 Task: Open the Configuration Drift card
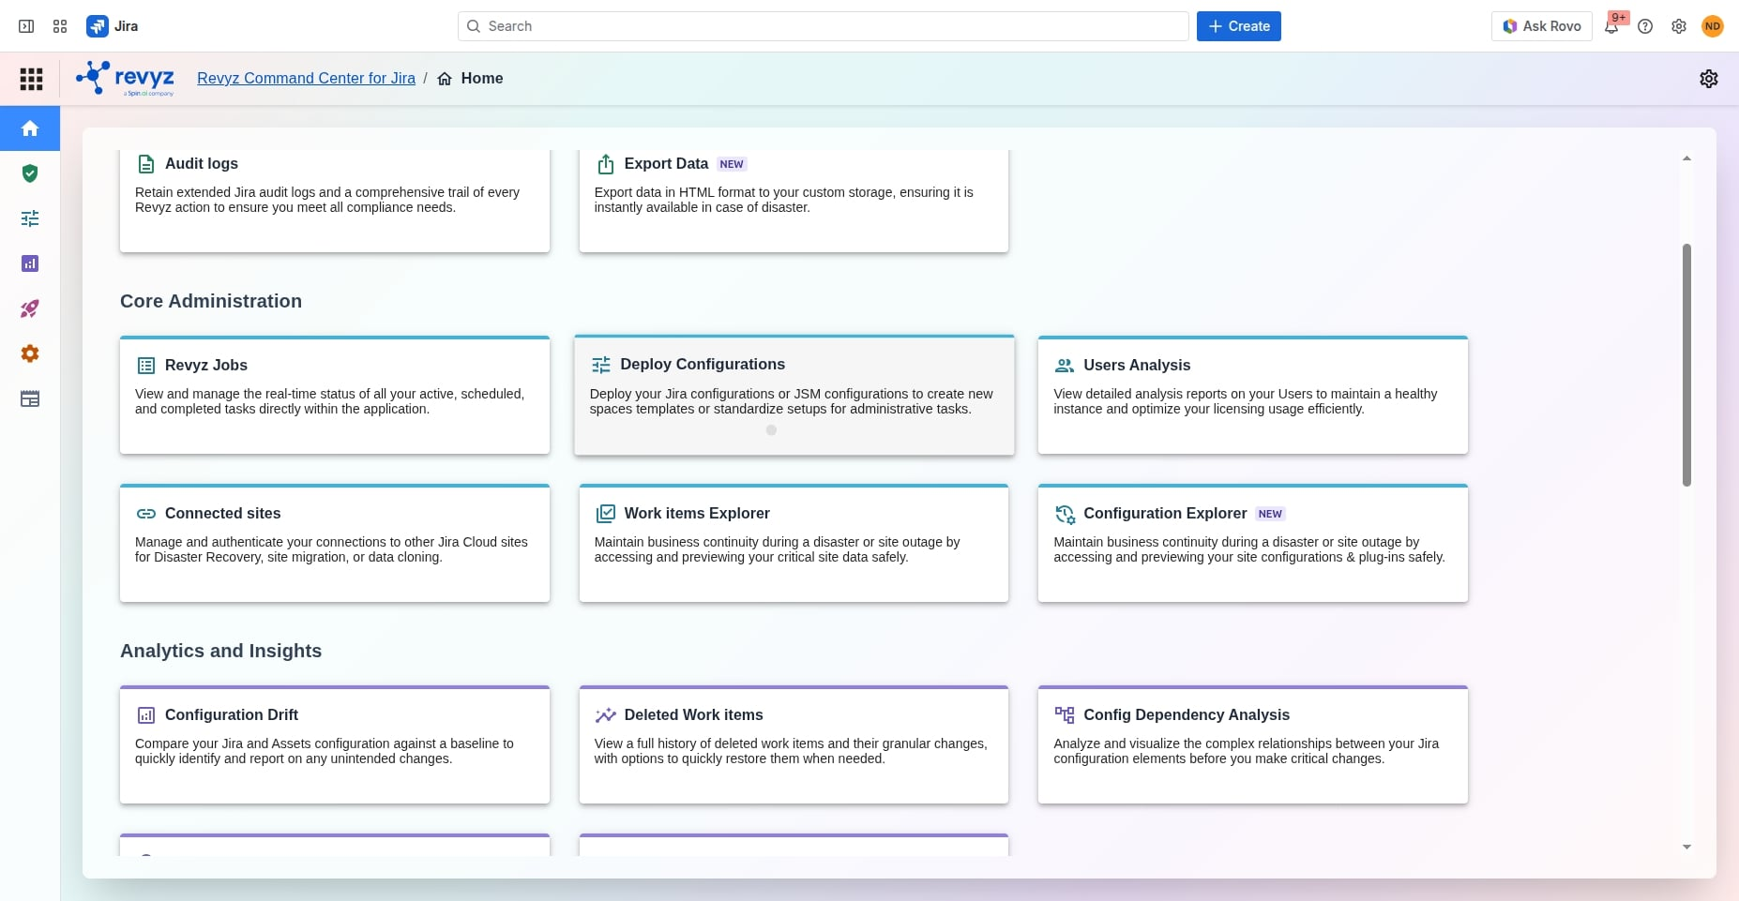pyautogui.click(x=335, y=745)
